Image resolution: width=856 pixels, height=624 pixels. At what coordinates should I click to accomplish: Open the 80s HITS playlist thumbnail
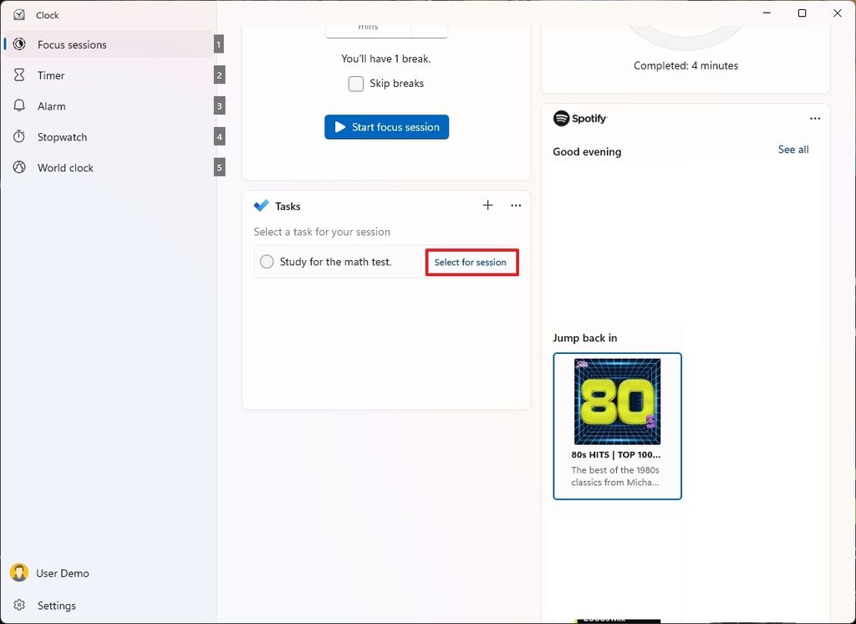point(617,402)
